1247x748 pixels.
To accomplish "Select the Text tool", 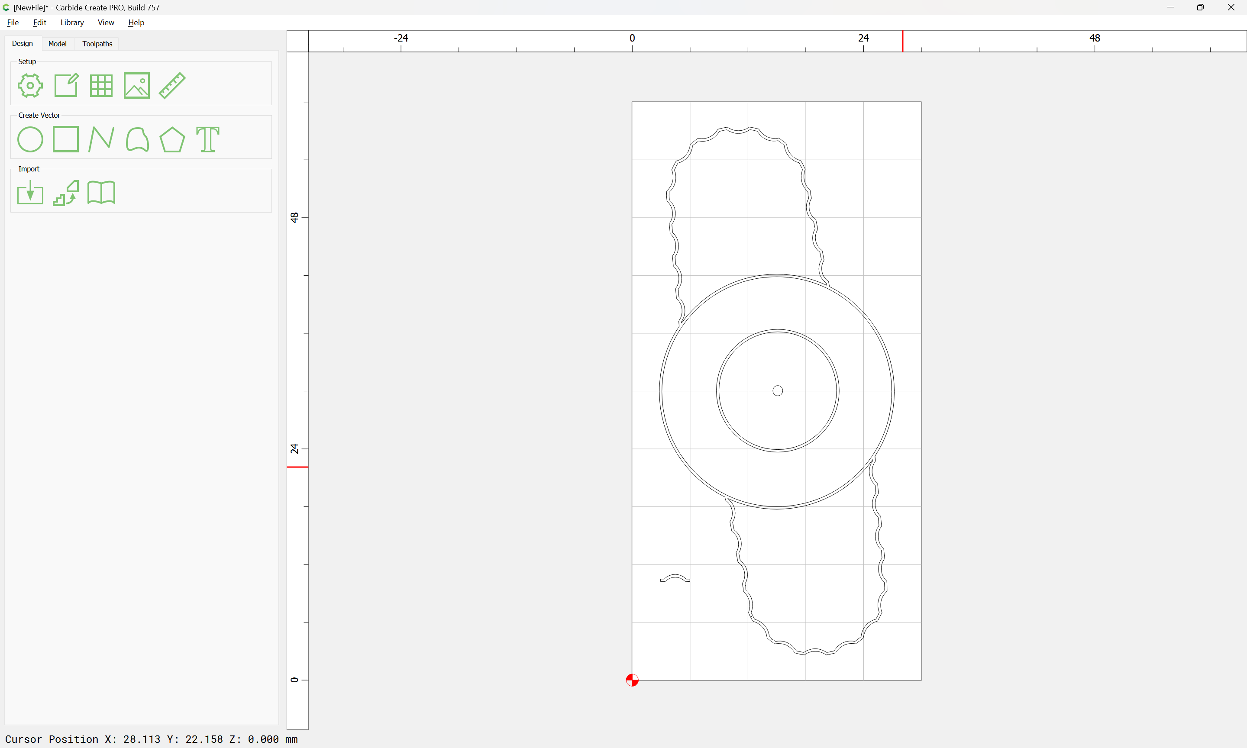I will click(208, 140).
